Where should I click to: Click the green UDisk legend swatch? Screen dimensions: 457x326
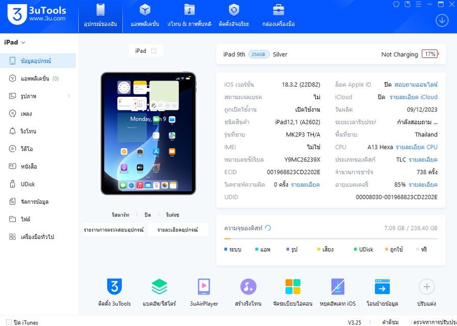click(x=356, y=249)
